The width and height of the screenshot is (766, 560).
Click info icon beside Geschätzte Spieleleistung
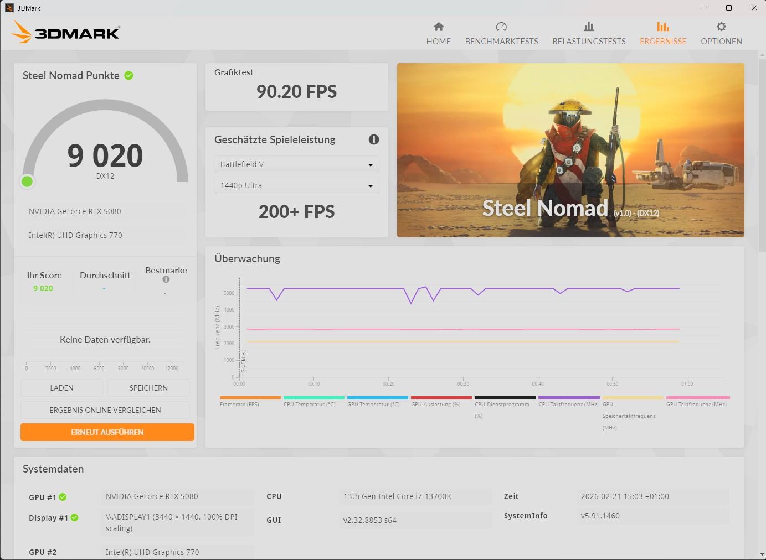click(x=374, y=139)
